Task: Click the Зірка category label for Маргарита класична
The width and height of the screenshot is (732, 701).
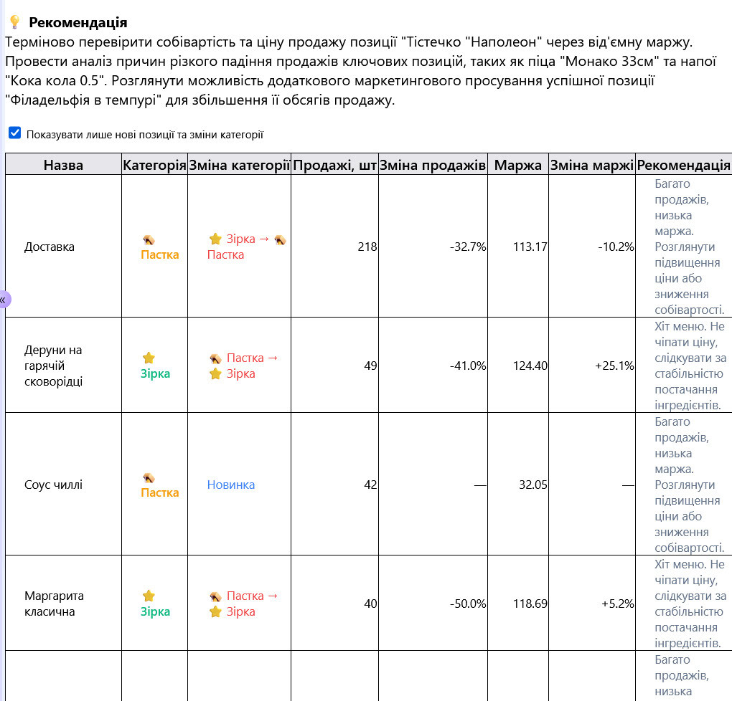Action: [156, 611]
